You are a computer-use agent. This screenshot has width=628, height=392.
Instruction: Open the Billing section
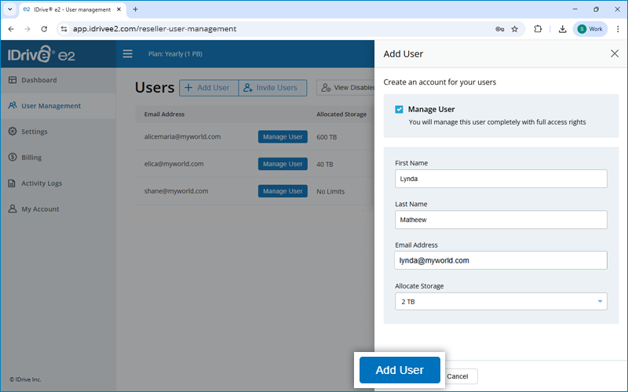pyautogui.click(x=31, y=158)
